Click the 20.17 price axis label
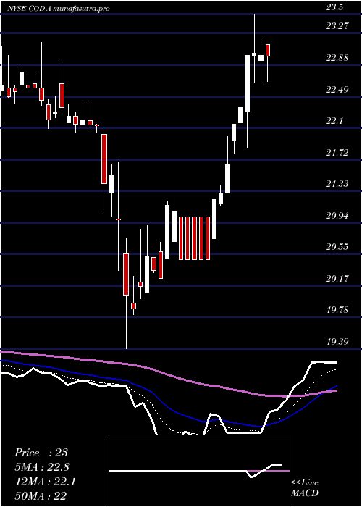The image size is (362, 507). coord(337,279)
